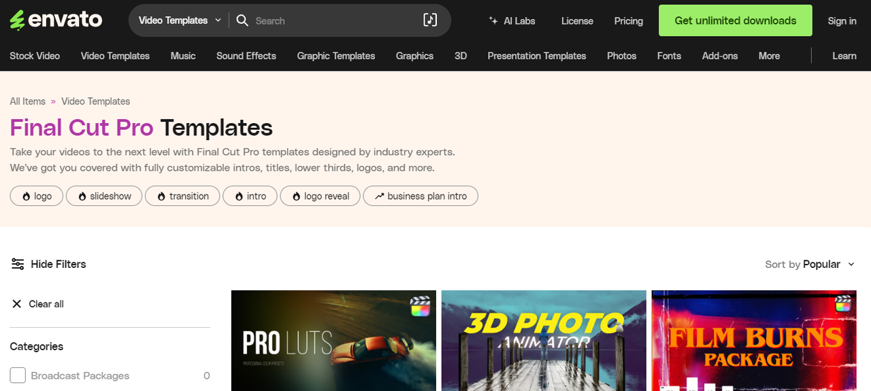The image size is (871, 391).
Task: Click the X icon beside Clear all
Action: coord(16,304)
